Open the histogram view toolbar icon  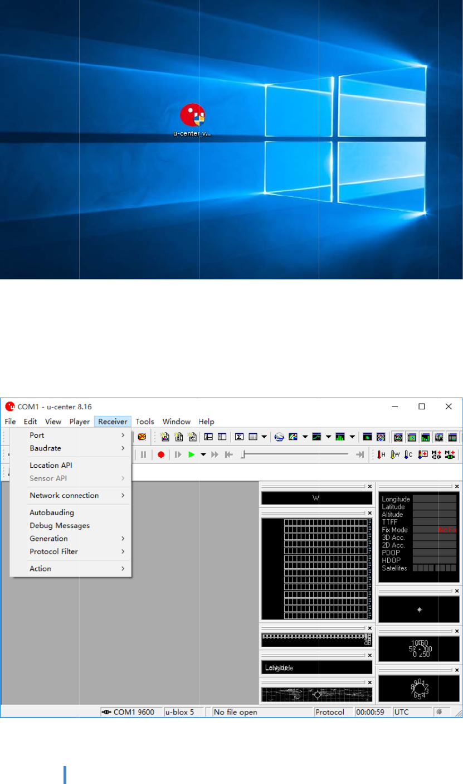pos(340,437)
